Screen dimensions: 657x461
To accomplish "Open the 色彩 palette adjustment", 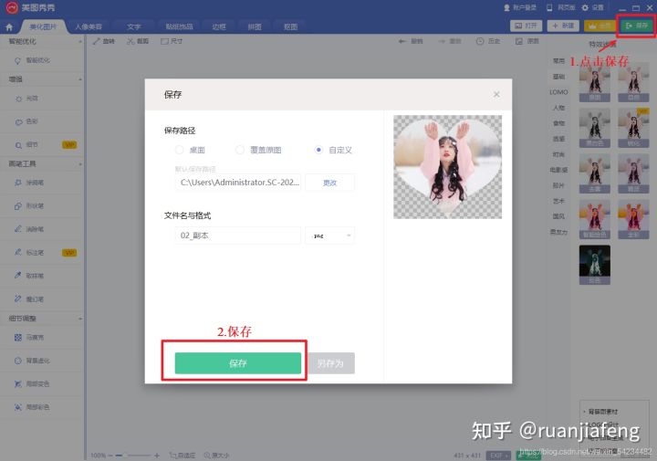I will click(x=26, y=121).
